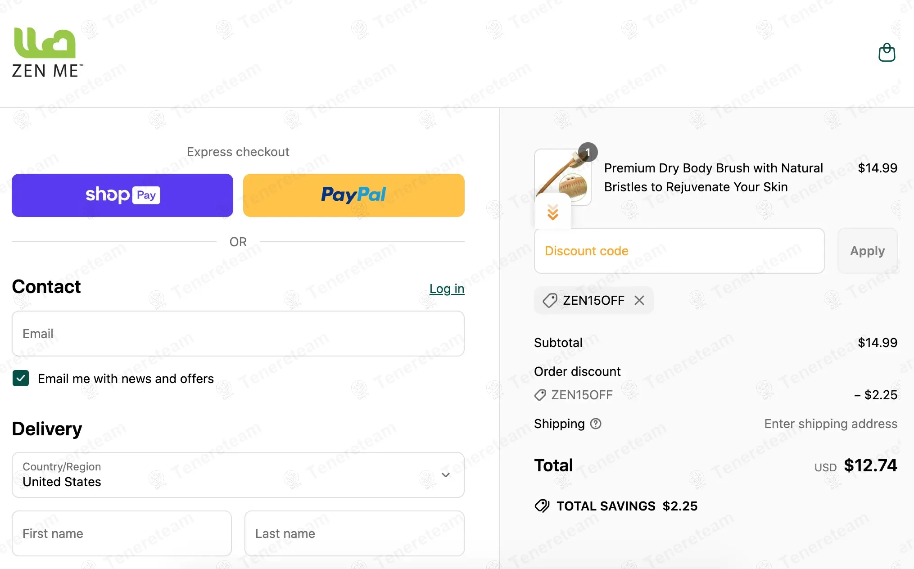Focus the Discount code field

679,251
